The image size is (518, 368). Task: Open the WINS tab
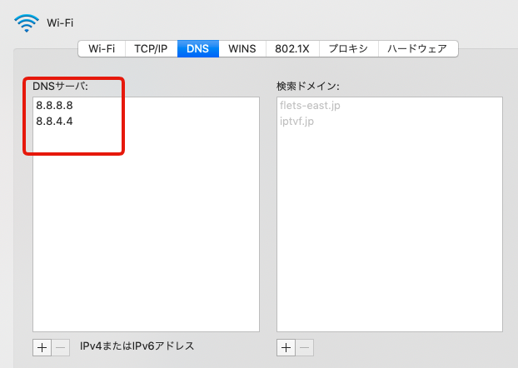pos(242,48)
